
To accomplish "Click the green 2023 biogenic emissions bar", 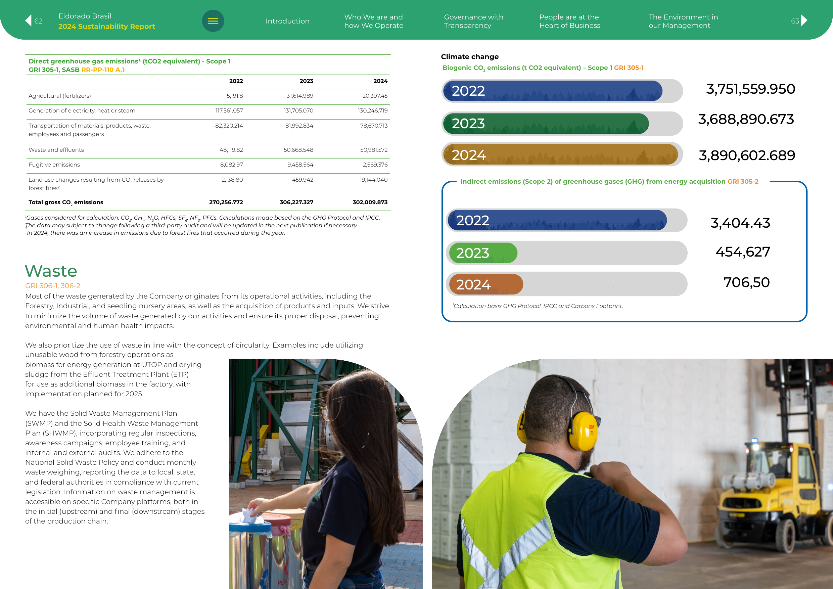I will pyautogui.click(x=546, y=123).
